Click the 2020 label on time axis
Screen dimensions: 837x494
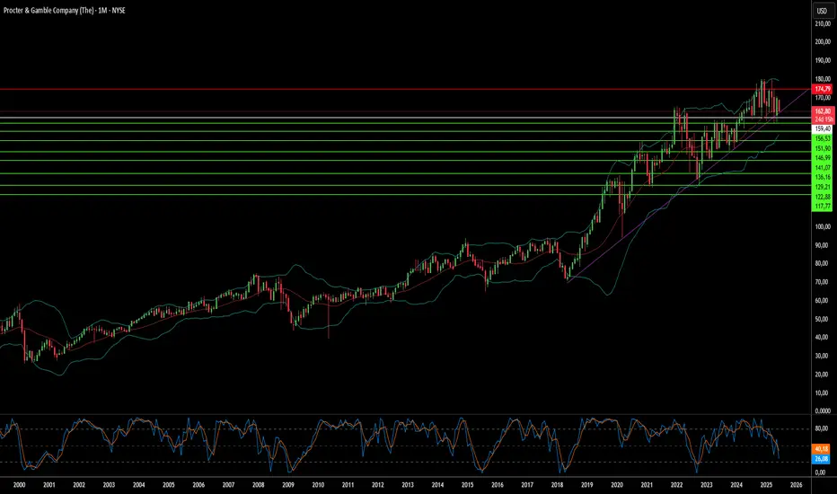[617, 485]
